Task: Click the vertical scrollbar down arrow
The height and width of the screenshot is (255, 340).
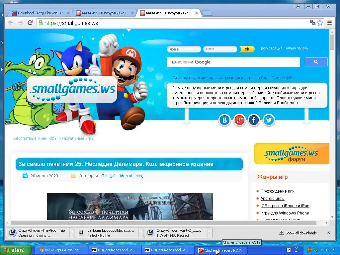Action: (x=332, y=217)
